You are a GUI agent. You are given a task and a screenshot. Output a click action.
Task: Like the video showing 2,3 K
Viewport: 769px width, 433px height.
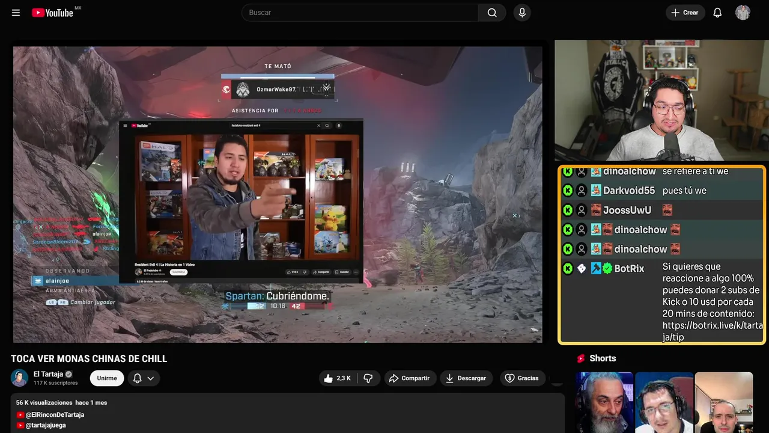tap(337, 378)
